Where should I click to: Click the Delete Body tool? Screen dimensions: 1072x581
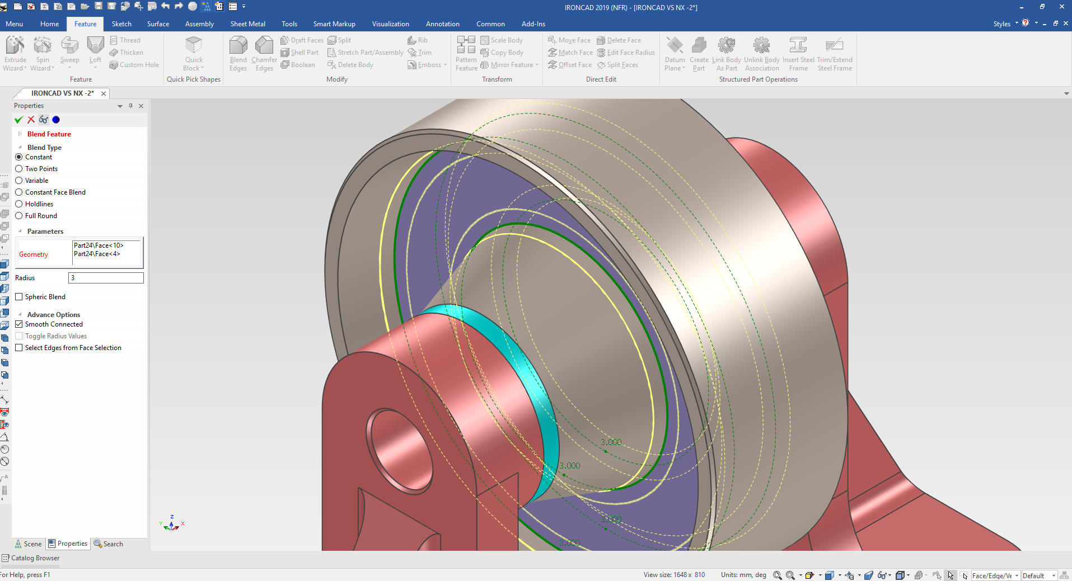tap(350, 65)
